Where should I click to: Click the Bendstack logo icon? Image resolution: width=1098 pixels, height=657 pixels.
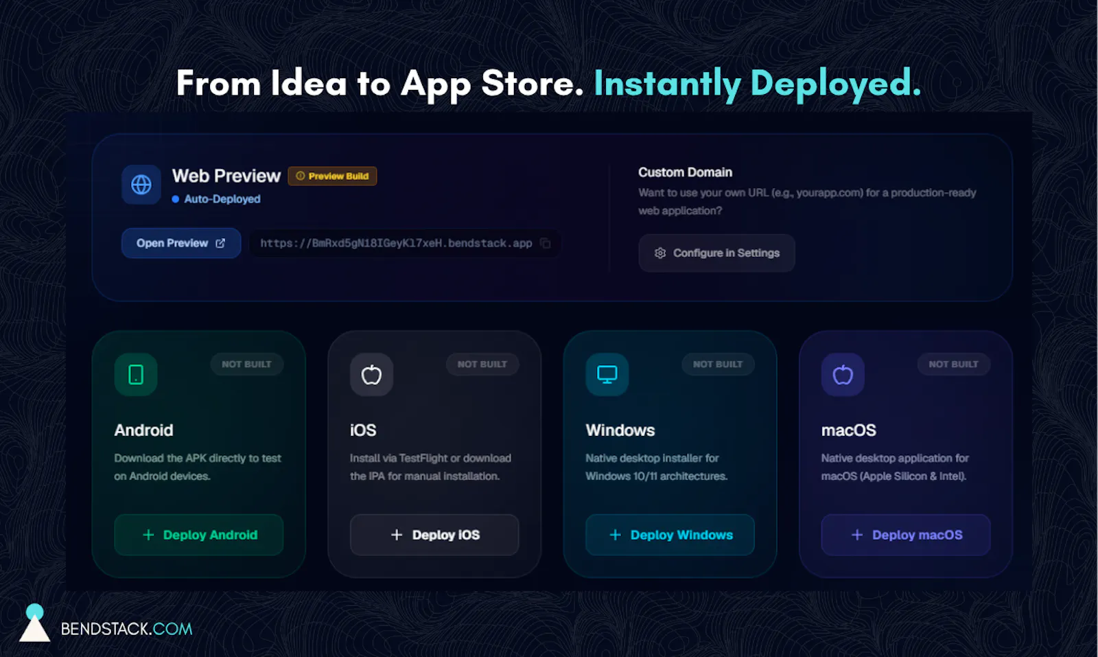click(x=34, y=623)
